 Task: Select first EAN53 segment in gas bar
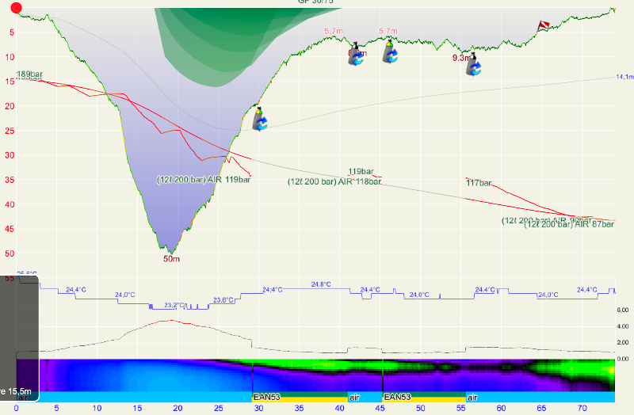[x=300, y=397]
